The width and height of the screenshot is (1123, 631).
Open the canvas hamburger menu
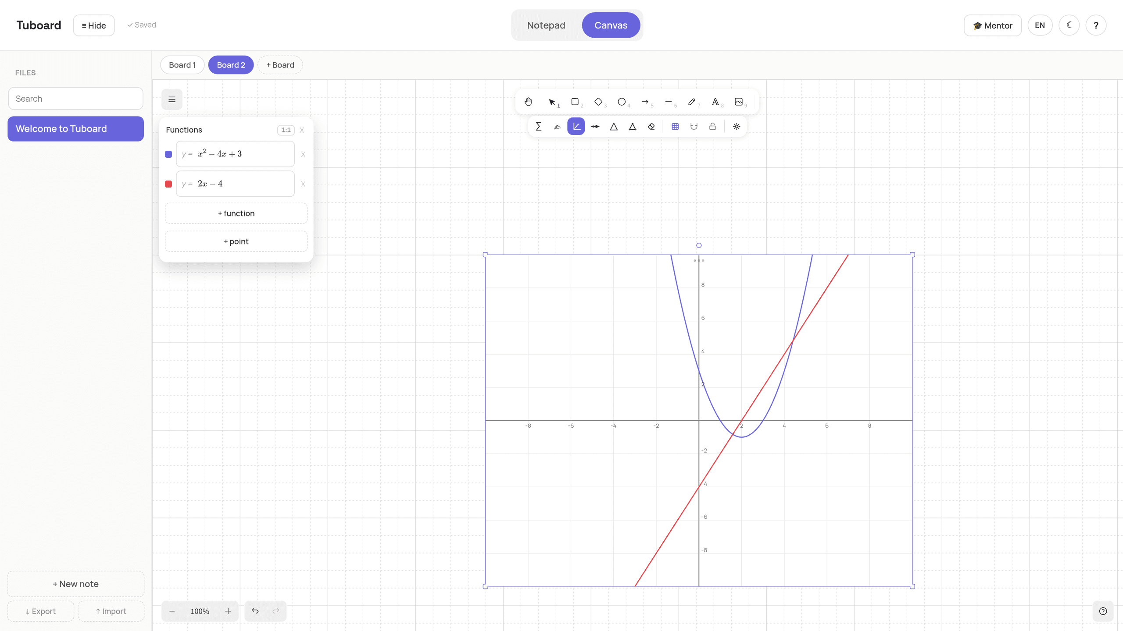[172, 99]
